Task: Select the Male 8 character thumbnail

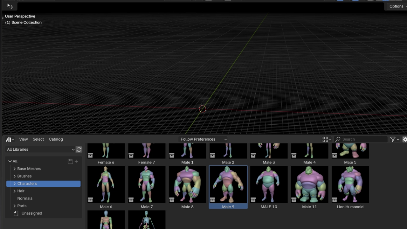Action: pos(187,184)
